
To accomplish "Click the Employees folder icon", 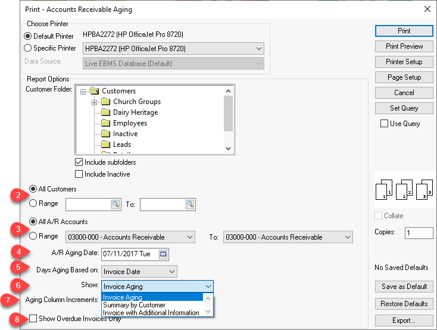I will 106,123.
